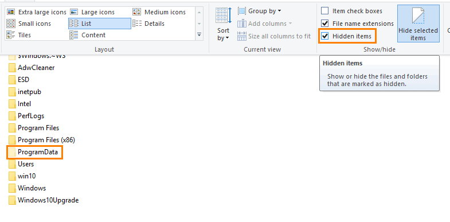Select Content layout option
Screen dimensions: 450x222
88,35
